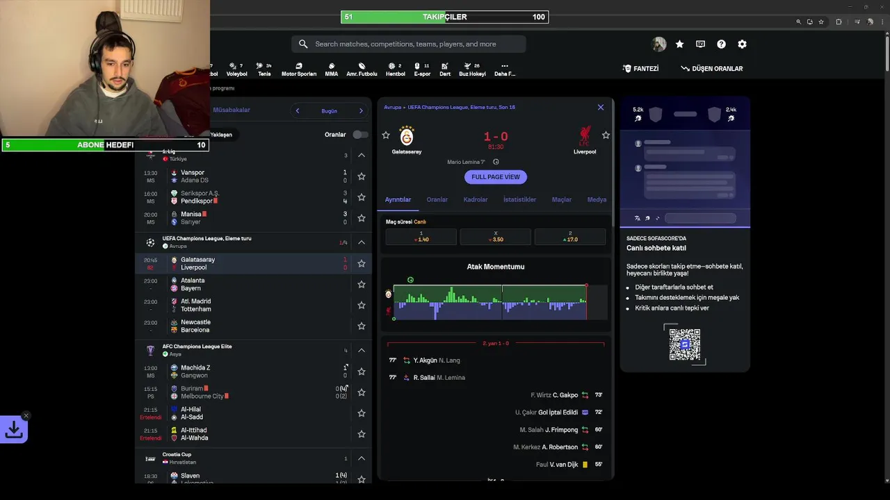Select the Dart sport icon
This screenshot has height=500, width=890.
click(445, 69)
